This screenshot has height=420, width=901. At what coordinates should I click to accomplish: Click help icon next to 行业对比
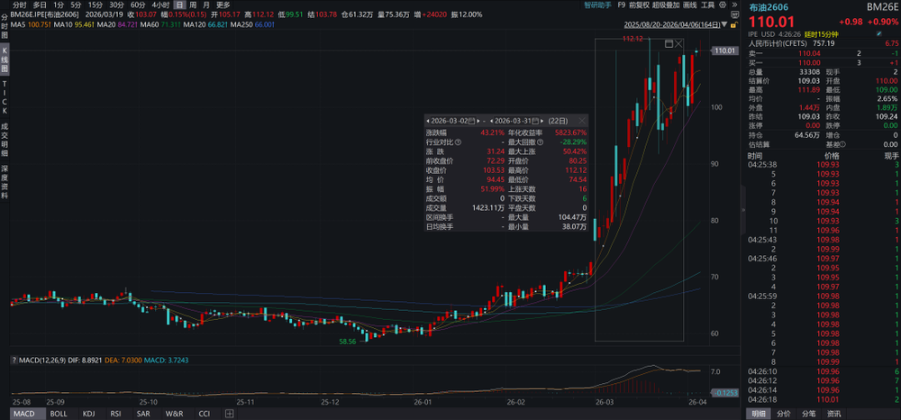460,142
